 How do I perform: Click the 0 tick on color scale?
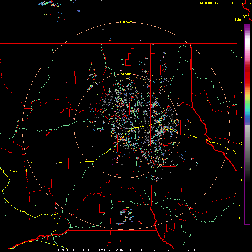242,119
